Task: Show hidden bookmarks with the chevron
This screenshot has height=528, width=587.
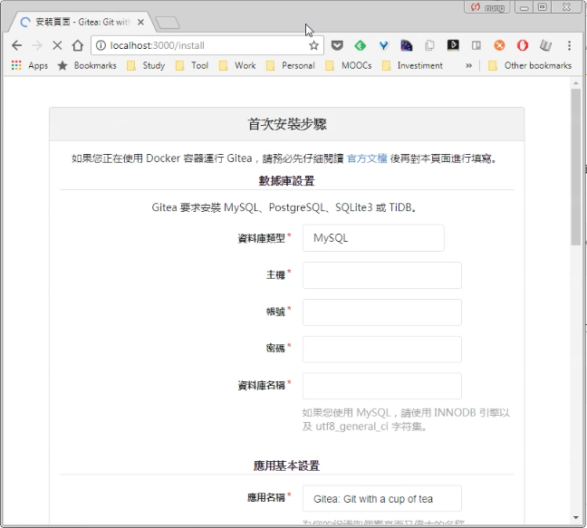Action: tap(468, 65)
